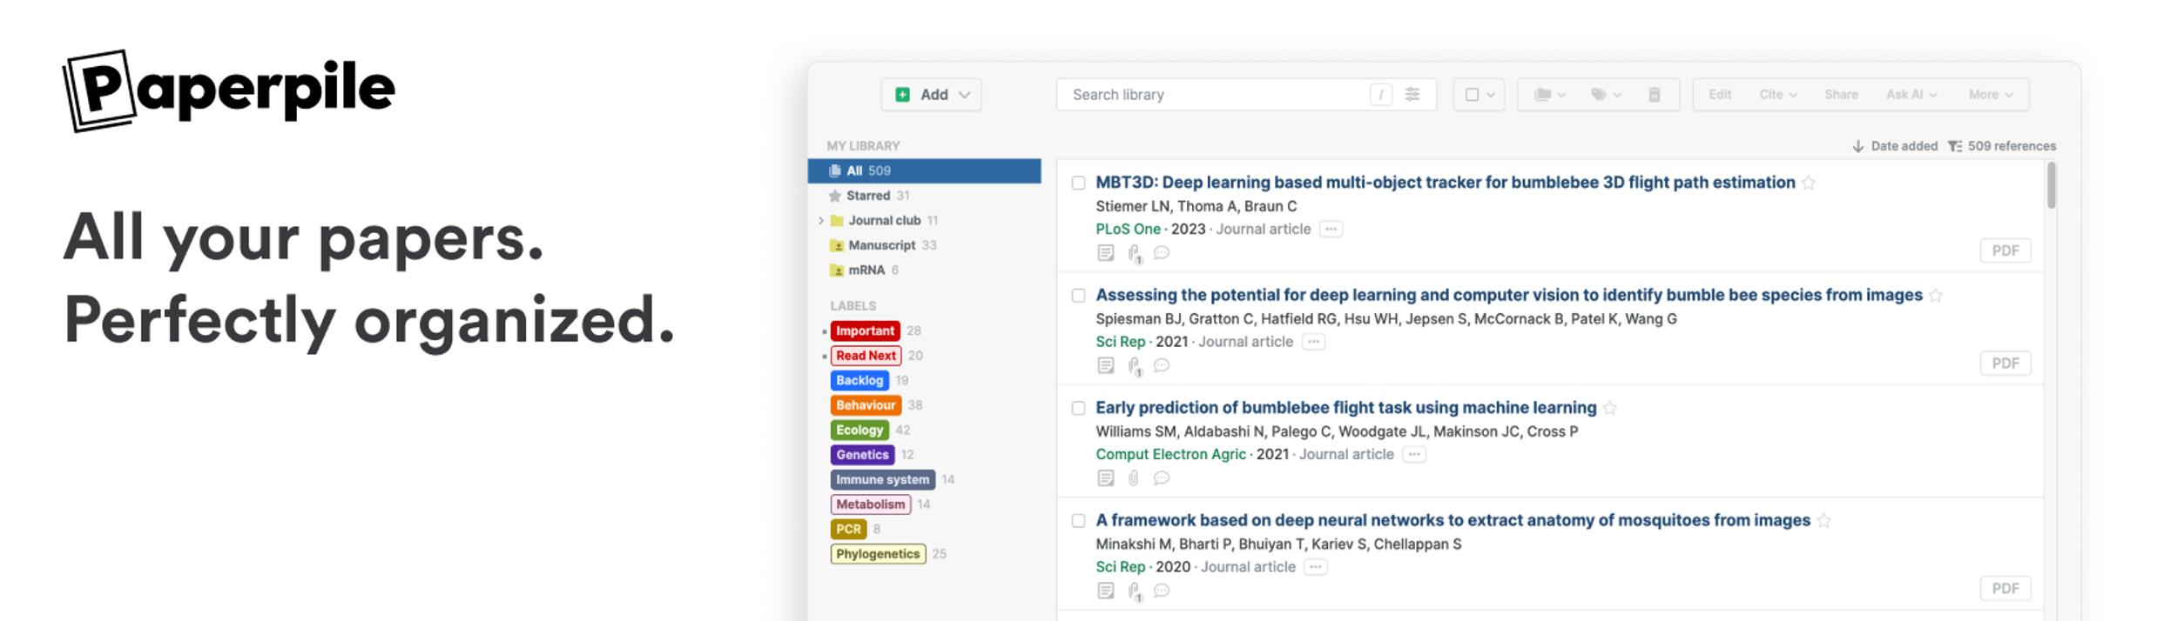Filter by the purple Genetics label
The width and height of the screenshot is (2177, 621).
862,455
